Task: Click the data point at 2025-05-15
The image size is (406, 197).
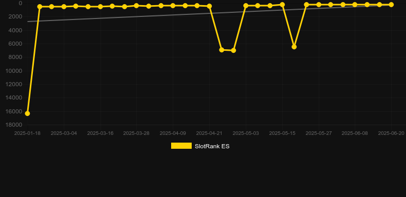Action: [x=282, y=5]
